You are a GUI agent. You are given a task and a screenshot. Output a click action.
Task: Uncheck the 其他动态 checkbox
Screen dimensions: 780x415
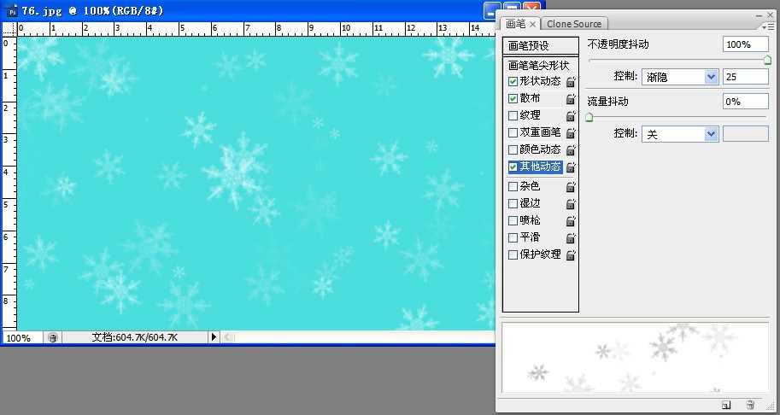point(513,167)
